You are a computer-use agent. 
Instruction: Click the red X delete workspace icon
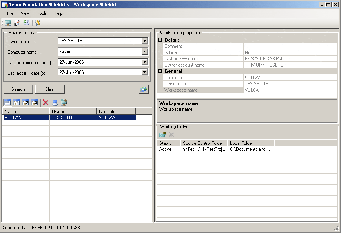[46, 102]
